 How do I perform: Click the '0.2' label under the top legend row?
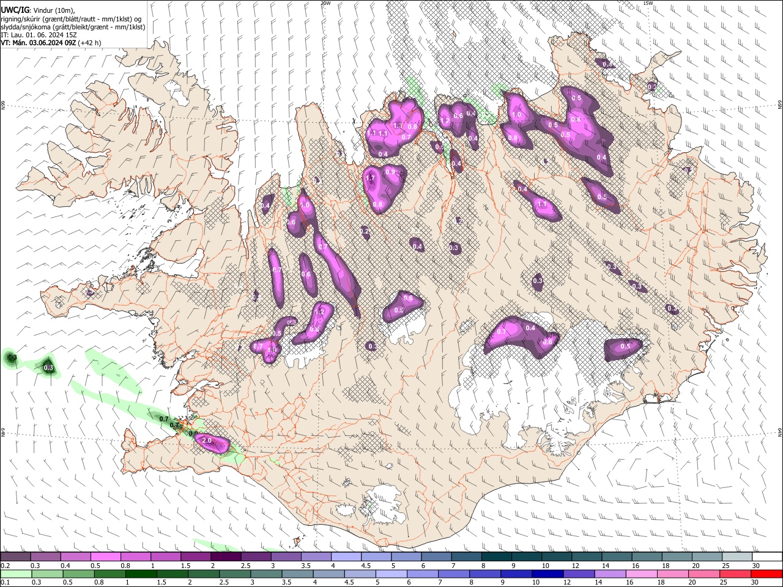click(5, 566)
